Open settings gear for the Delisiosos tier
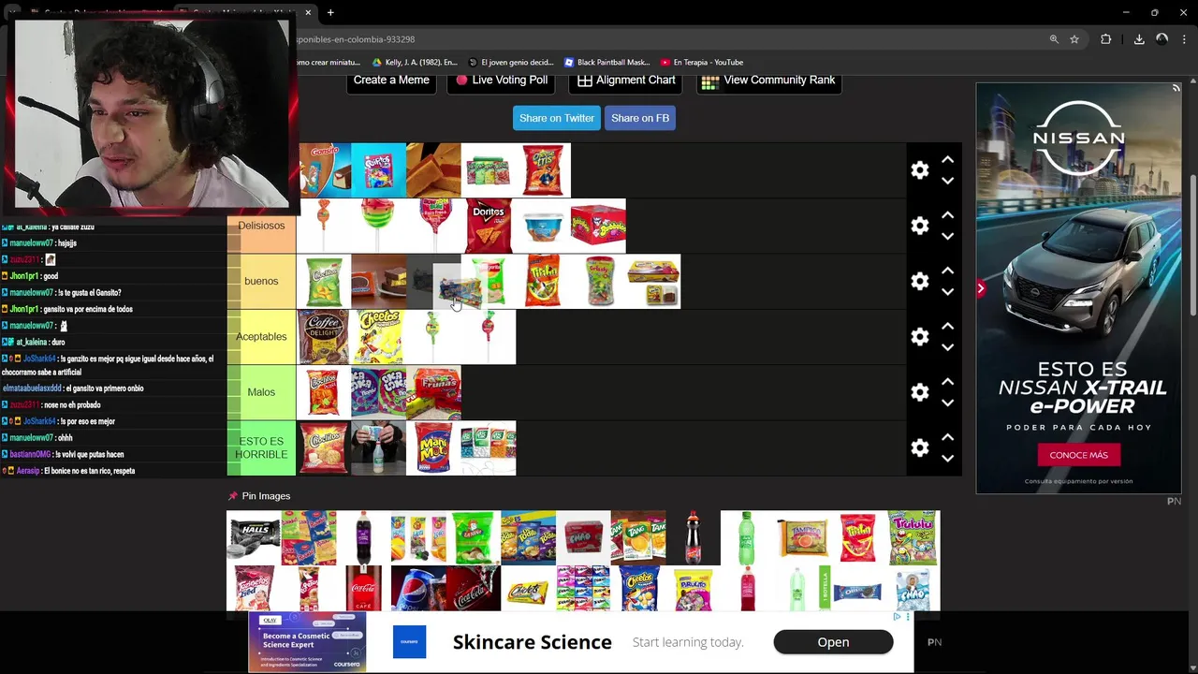Image resolution: width=1198 pixels, height=674 pixels. tap(920, 226)
